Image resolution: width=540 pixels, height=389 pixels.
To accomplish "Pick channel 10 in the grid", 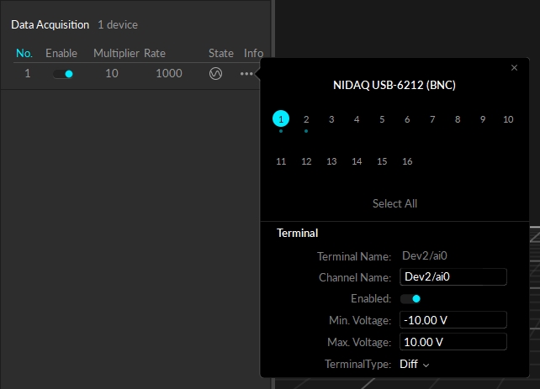I will pos(508,119).
